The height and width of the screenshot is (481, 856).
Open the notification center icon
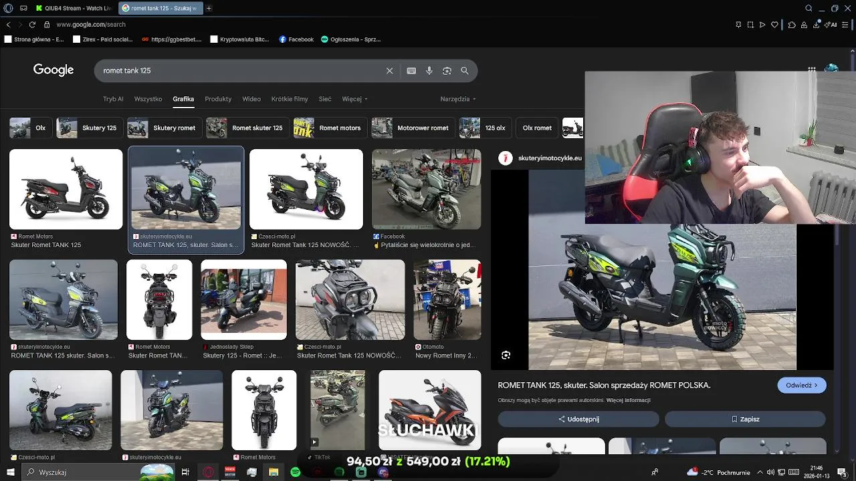(842, 472)
